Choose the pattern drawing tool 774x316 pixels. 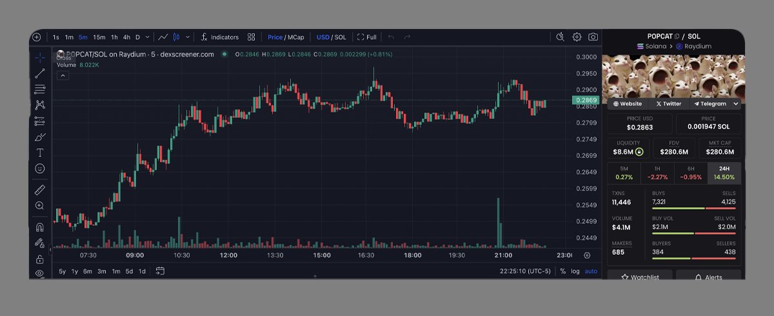coord(40,105)
